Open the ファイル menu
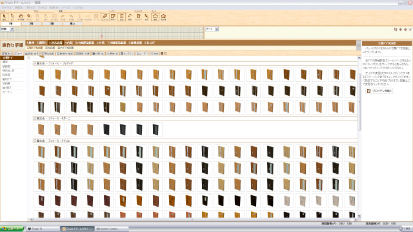Viewport: 413px width, 232px height. pyautogui.click(x=6, y=8)
